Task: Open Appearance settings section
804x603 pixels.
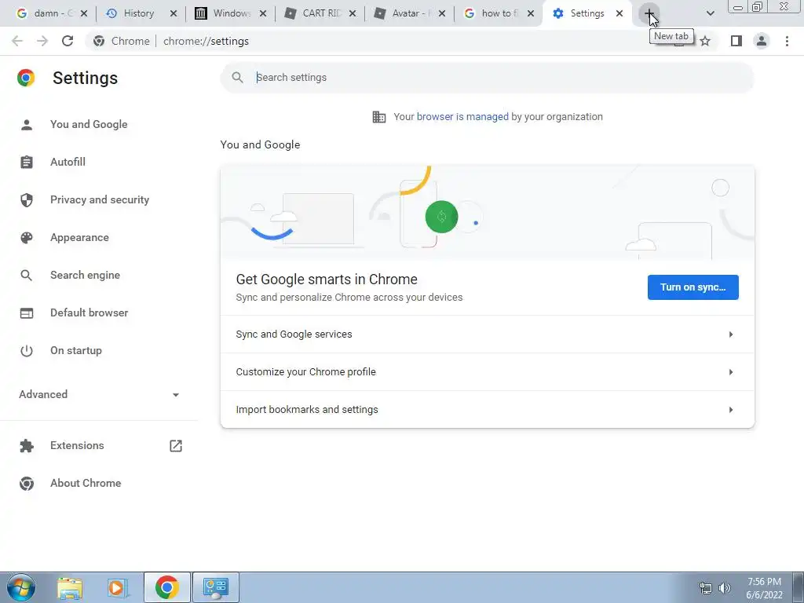Action: coord(79,237)
